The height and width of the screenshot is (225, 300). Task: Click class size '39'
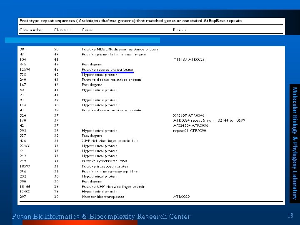click(56, 100)
